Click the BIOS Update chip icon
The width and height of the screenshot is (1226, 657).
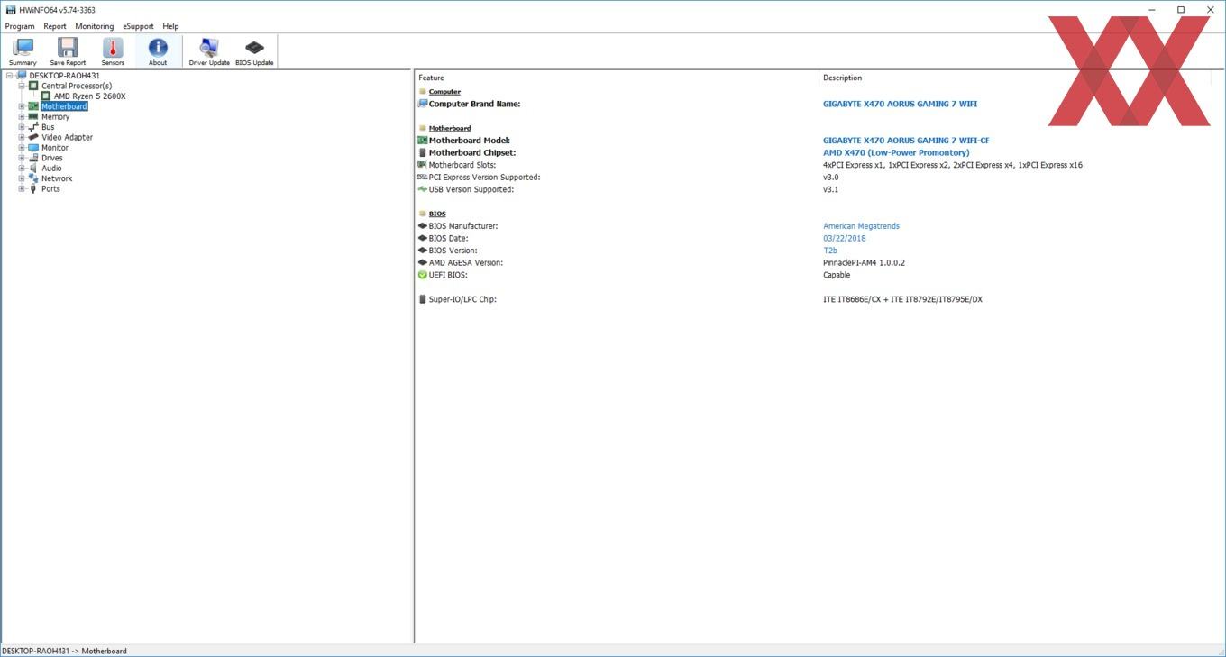pos(254,47)
